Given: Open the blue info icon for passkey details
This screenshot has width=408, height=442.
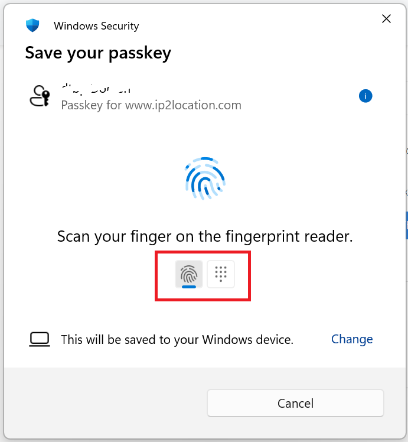Looking at the screenshot, I should tap(365, 96).
